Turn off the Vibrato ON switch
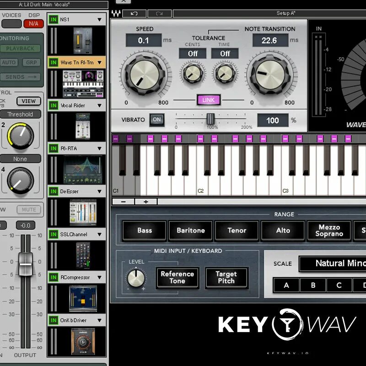 click(x=157, y=120)
